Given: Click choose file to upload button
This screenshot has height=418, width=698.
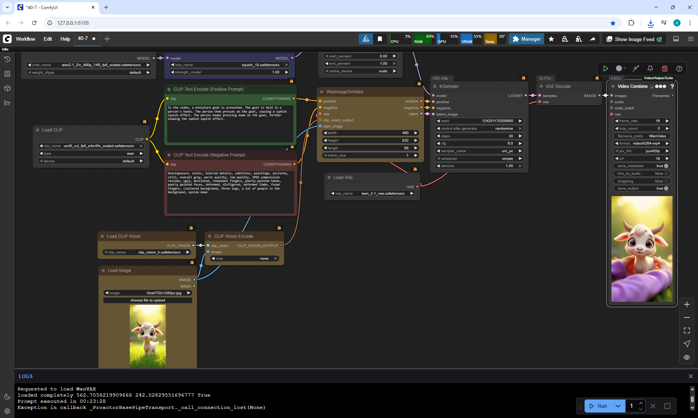Looking at the screenshot, I should (148, 300).
